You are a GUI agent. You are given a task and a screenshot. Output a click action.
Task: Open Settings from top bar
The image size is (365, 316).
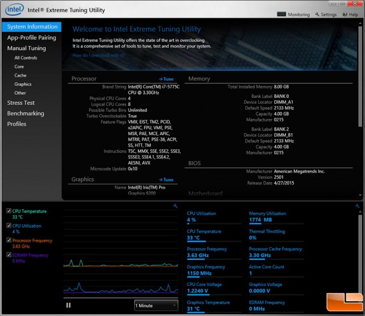coord(326,15)
